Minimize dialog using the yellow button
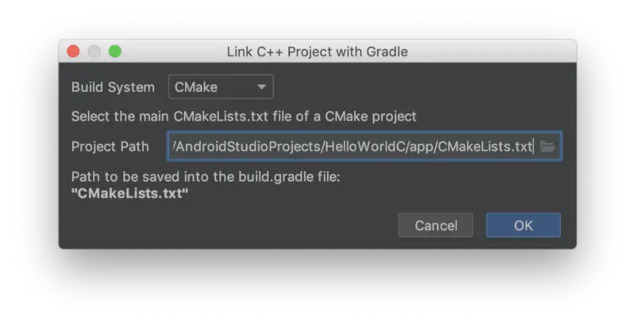Viewport: 635px width, 326px height. (x=94, y=52)
